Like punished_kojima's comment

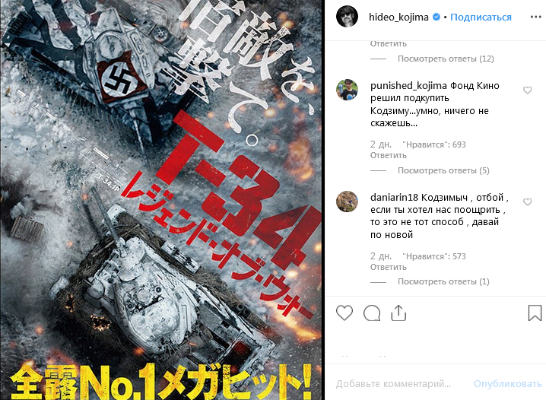click(528, 90)
